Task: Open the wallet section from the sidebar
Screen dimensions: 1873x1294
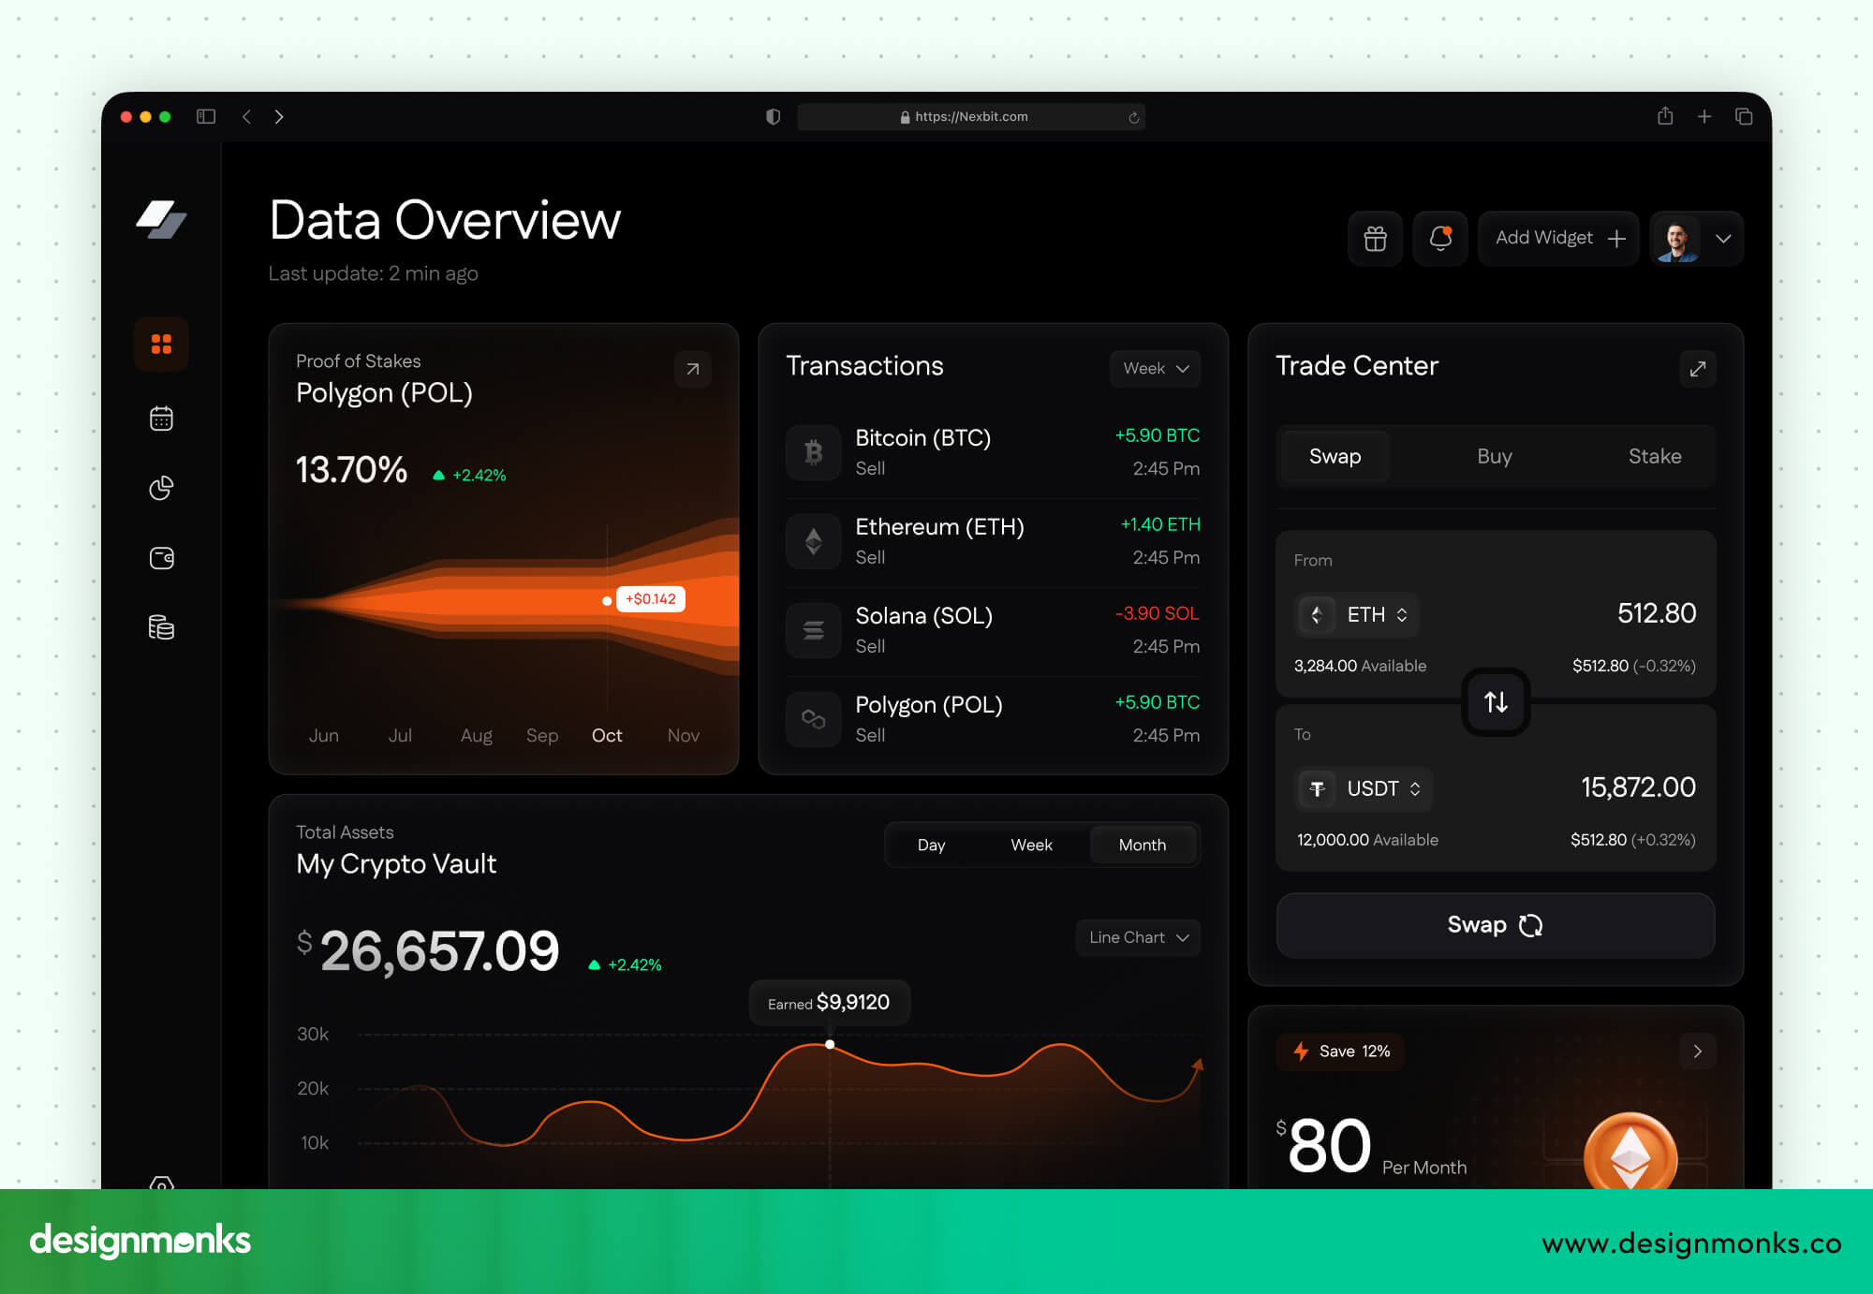Action: 161,558
